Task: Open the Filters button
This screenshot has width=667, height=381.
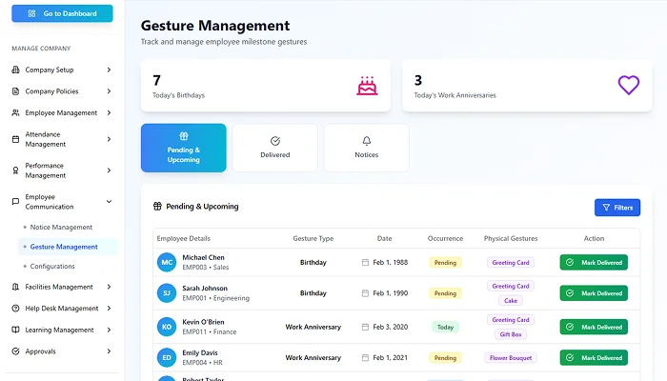Action: [x=617, y=207]
